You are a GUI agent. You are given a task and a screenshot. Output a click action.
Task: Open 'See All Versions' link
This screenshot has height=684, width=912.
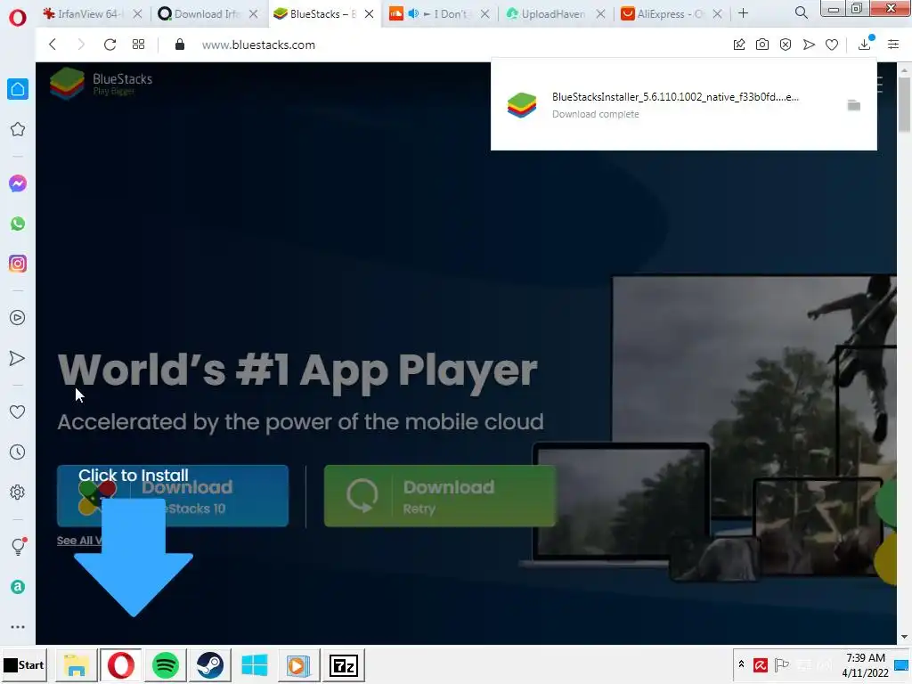click(x=79, y=541)
